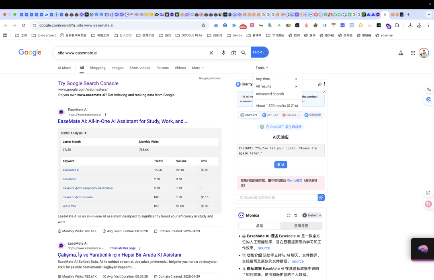Open options for Turkish EaseMate result
The image size is (434, 280).
tap(140, 248)
